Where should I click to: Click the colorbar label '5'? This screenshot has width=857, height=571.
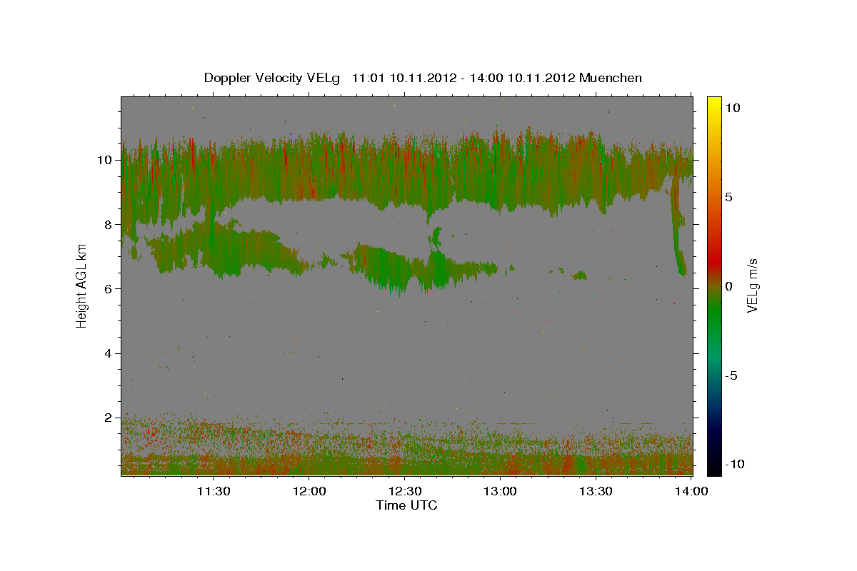[x=728, y=197]
